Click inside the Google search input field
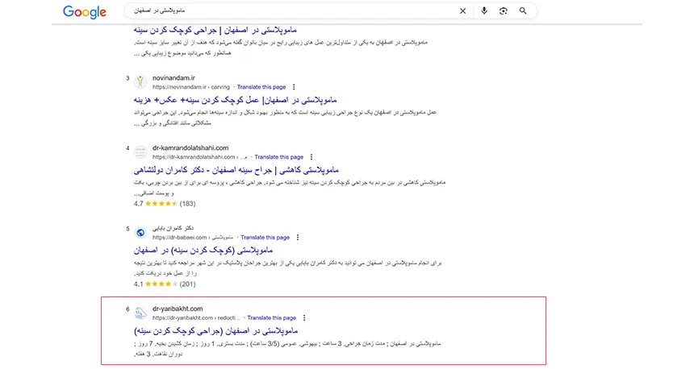Viewport: 694px width, 369px height. (x=282, y=11)
